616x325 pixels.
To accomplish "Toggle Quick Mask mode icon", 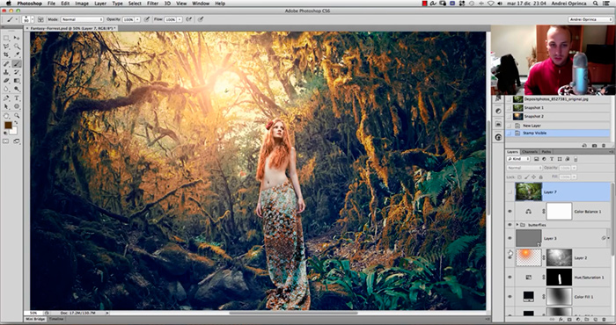I will [x=6, y=141].
